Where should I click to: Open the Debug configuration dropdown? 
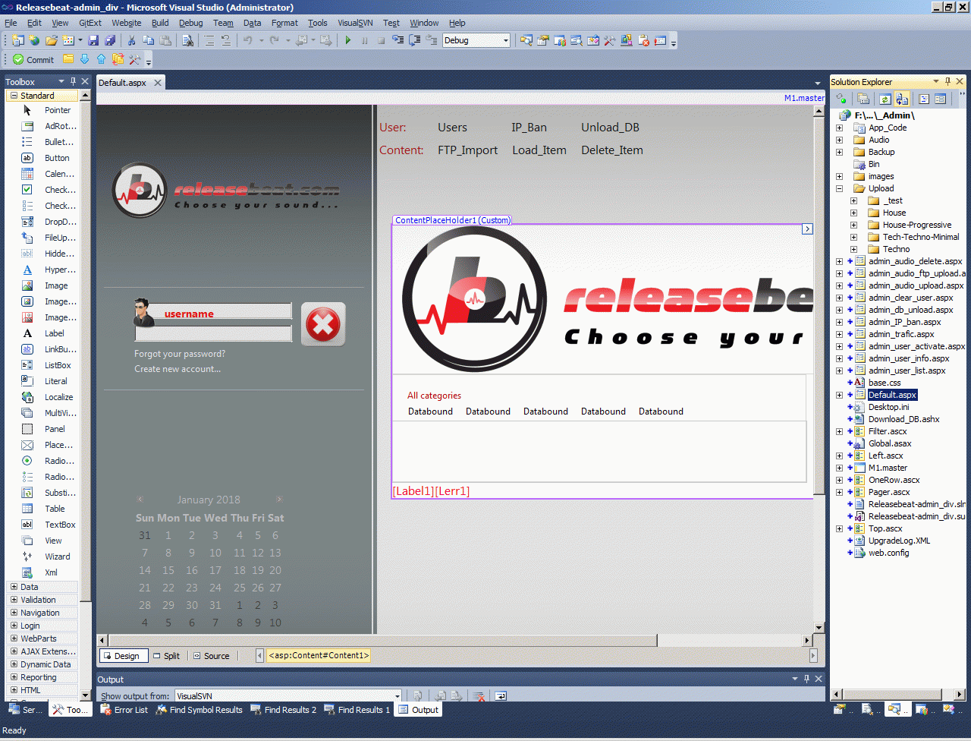pyautogui.click(x=506, y=40)
